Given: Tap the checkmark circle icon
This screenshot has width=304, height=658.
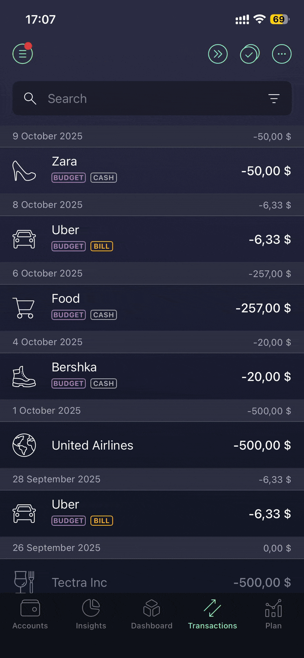Looking at the screenshot, I should click(249, 54).
